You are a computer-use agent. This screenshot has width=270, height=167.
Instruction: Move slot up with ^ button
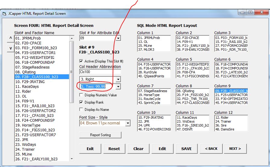click(x=11, y=39)
